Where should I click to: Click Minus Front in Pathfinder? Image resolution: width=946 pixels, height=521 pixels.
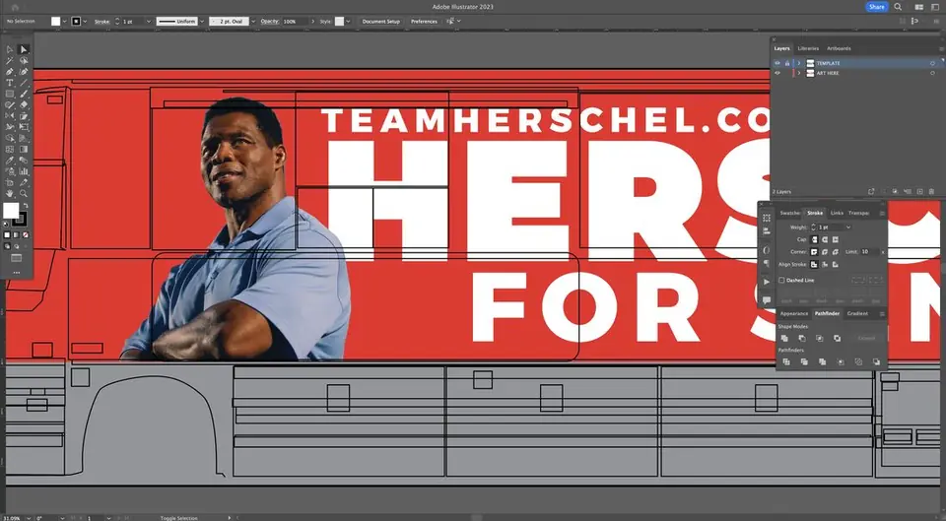click(802, 338)
